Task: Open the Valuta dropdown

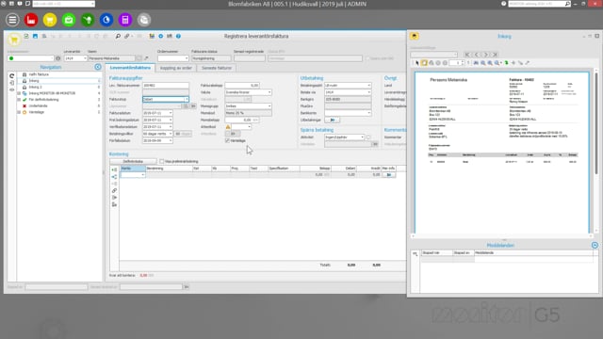Action: coord(269,92)
